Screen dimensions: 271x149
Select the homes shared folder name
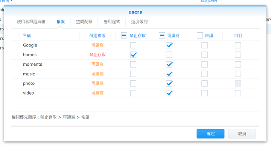coord(30,55)
